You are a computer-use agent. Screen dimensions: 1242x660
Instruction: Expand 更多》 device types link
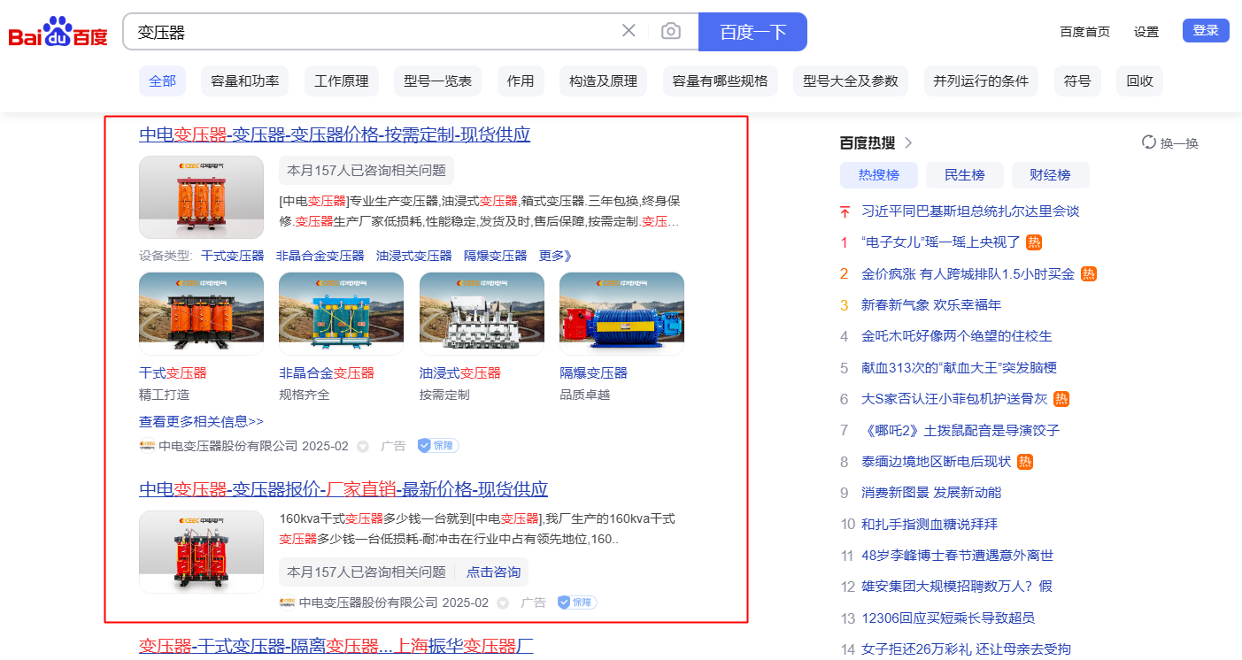(x=555, y=256)
